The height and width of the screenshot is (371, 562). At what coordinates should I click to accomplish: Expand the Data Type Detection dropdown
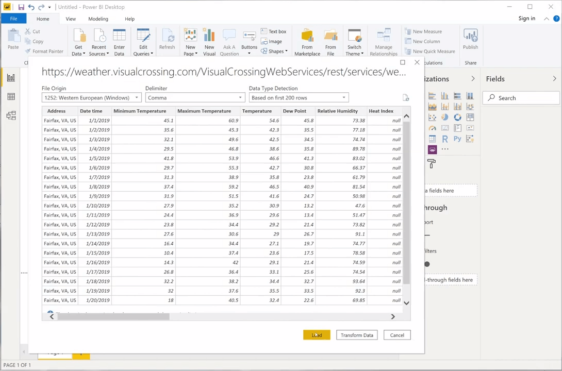coord(299,98)
